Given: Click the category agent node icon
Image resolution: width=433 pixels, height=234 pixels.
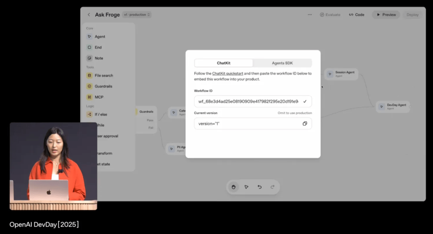Looking at the screenshot, I should 174,112.
